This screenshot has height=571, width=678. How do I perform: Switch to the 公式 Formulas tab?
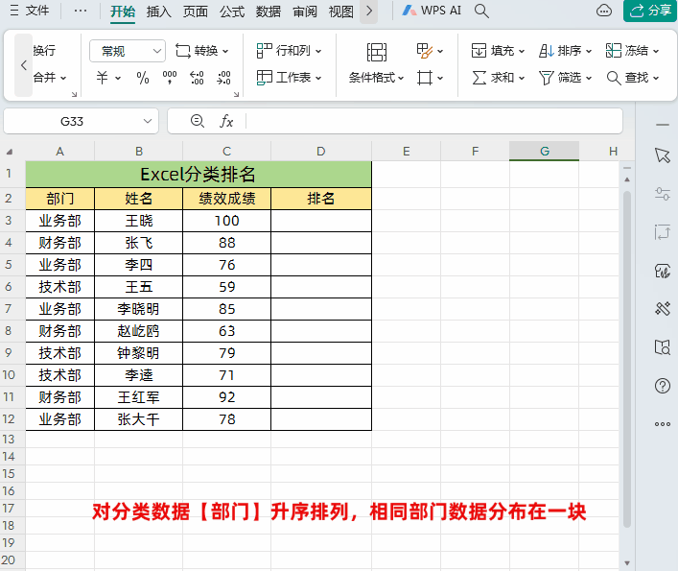click(232, 12)
